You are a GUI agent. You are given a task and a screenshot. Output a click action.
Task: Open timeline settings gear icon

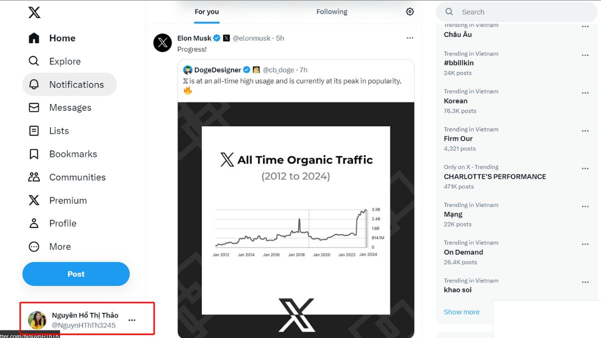410,12
